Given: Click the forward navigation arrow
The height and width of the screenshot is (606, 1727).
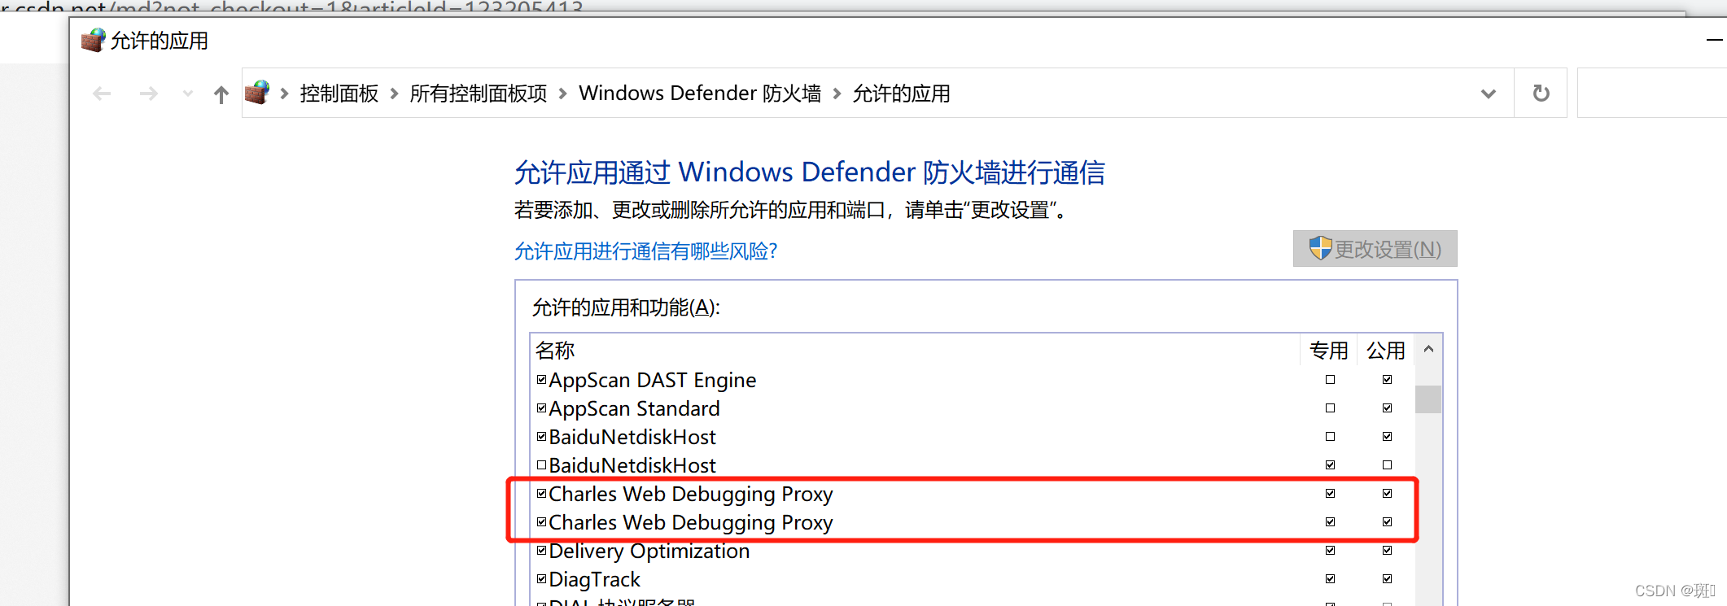Looking at the screenshot, I should point(148,94).
